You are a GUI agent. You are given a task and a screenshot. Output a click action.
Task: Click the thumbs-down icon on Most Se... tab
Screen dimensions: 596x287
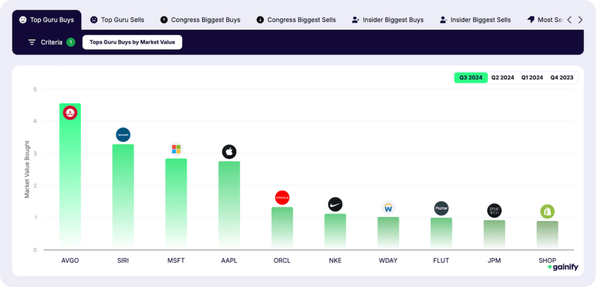pos(531,20)
